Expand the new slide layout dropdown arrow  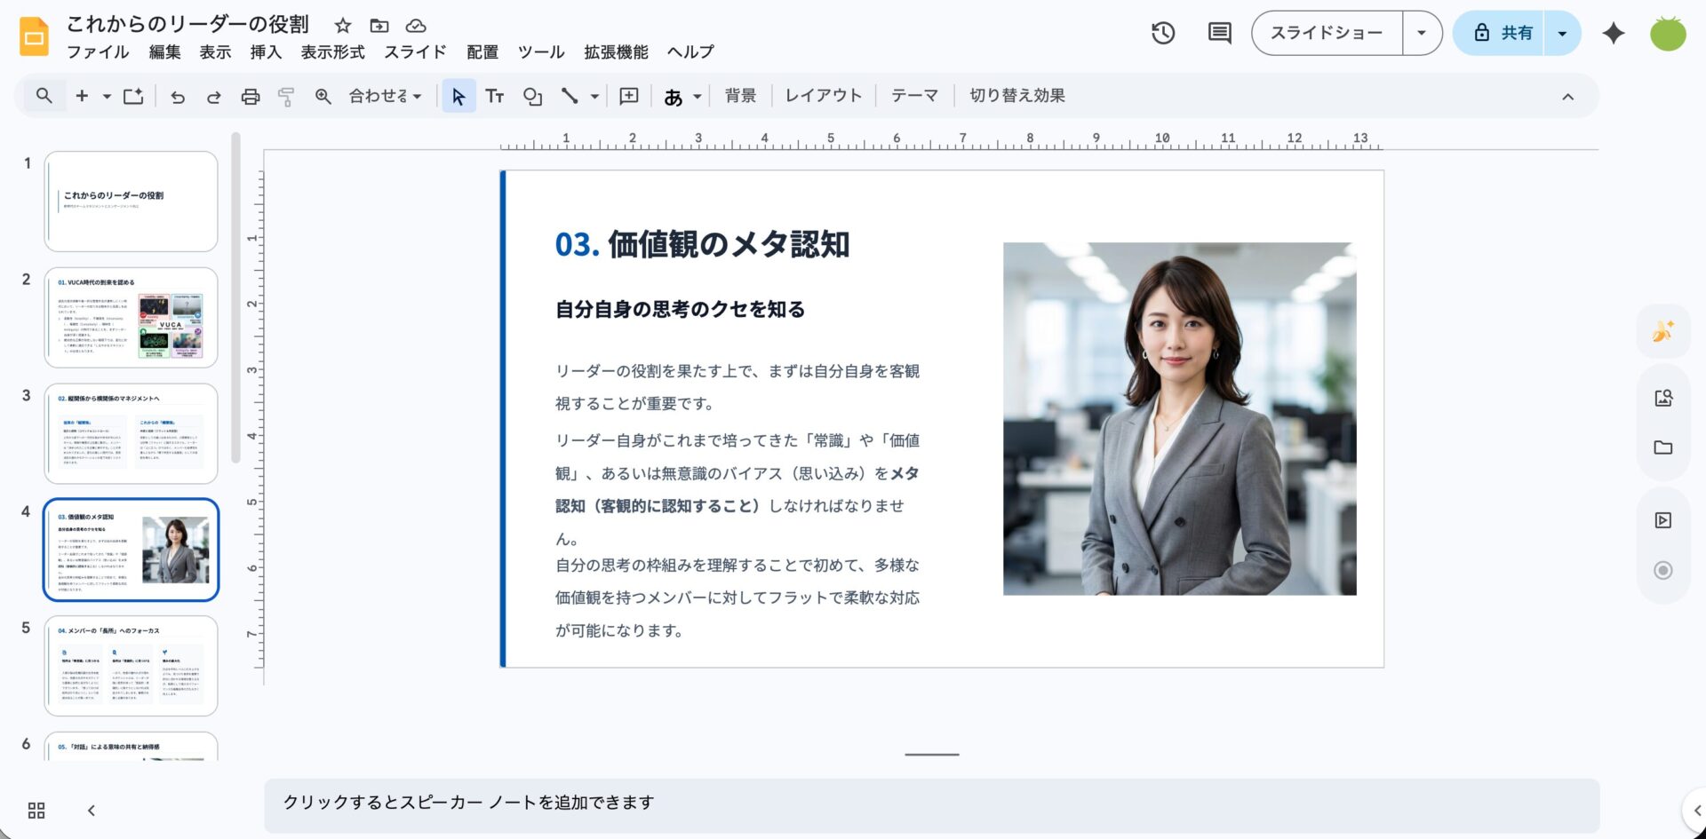tap(107, 97)
